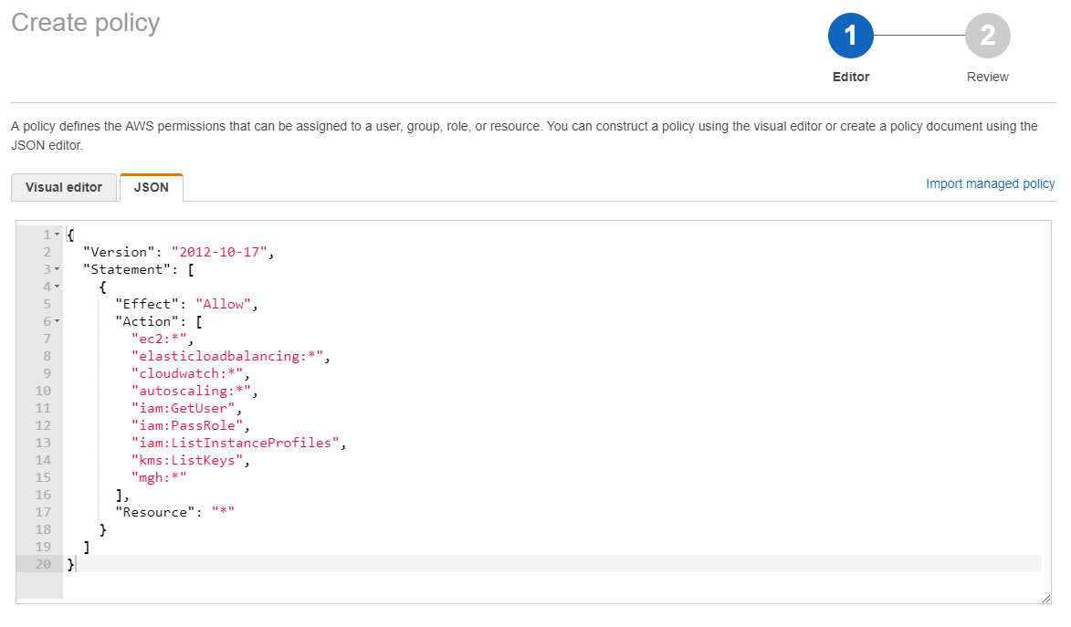Place cursor on "elasticloadbalancing:*" line
Viewport: 1071px width, 627px height.
pyautogui.click(x=228, y=356)
